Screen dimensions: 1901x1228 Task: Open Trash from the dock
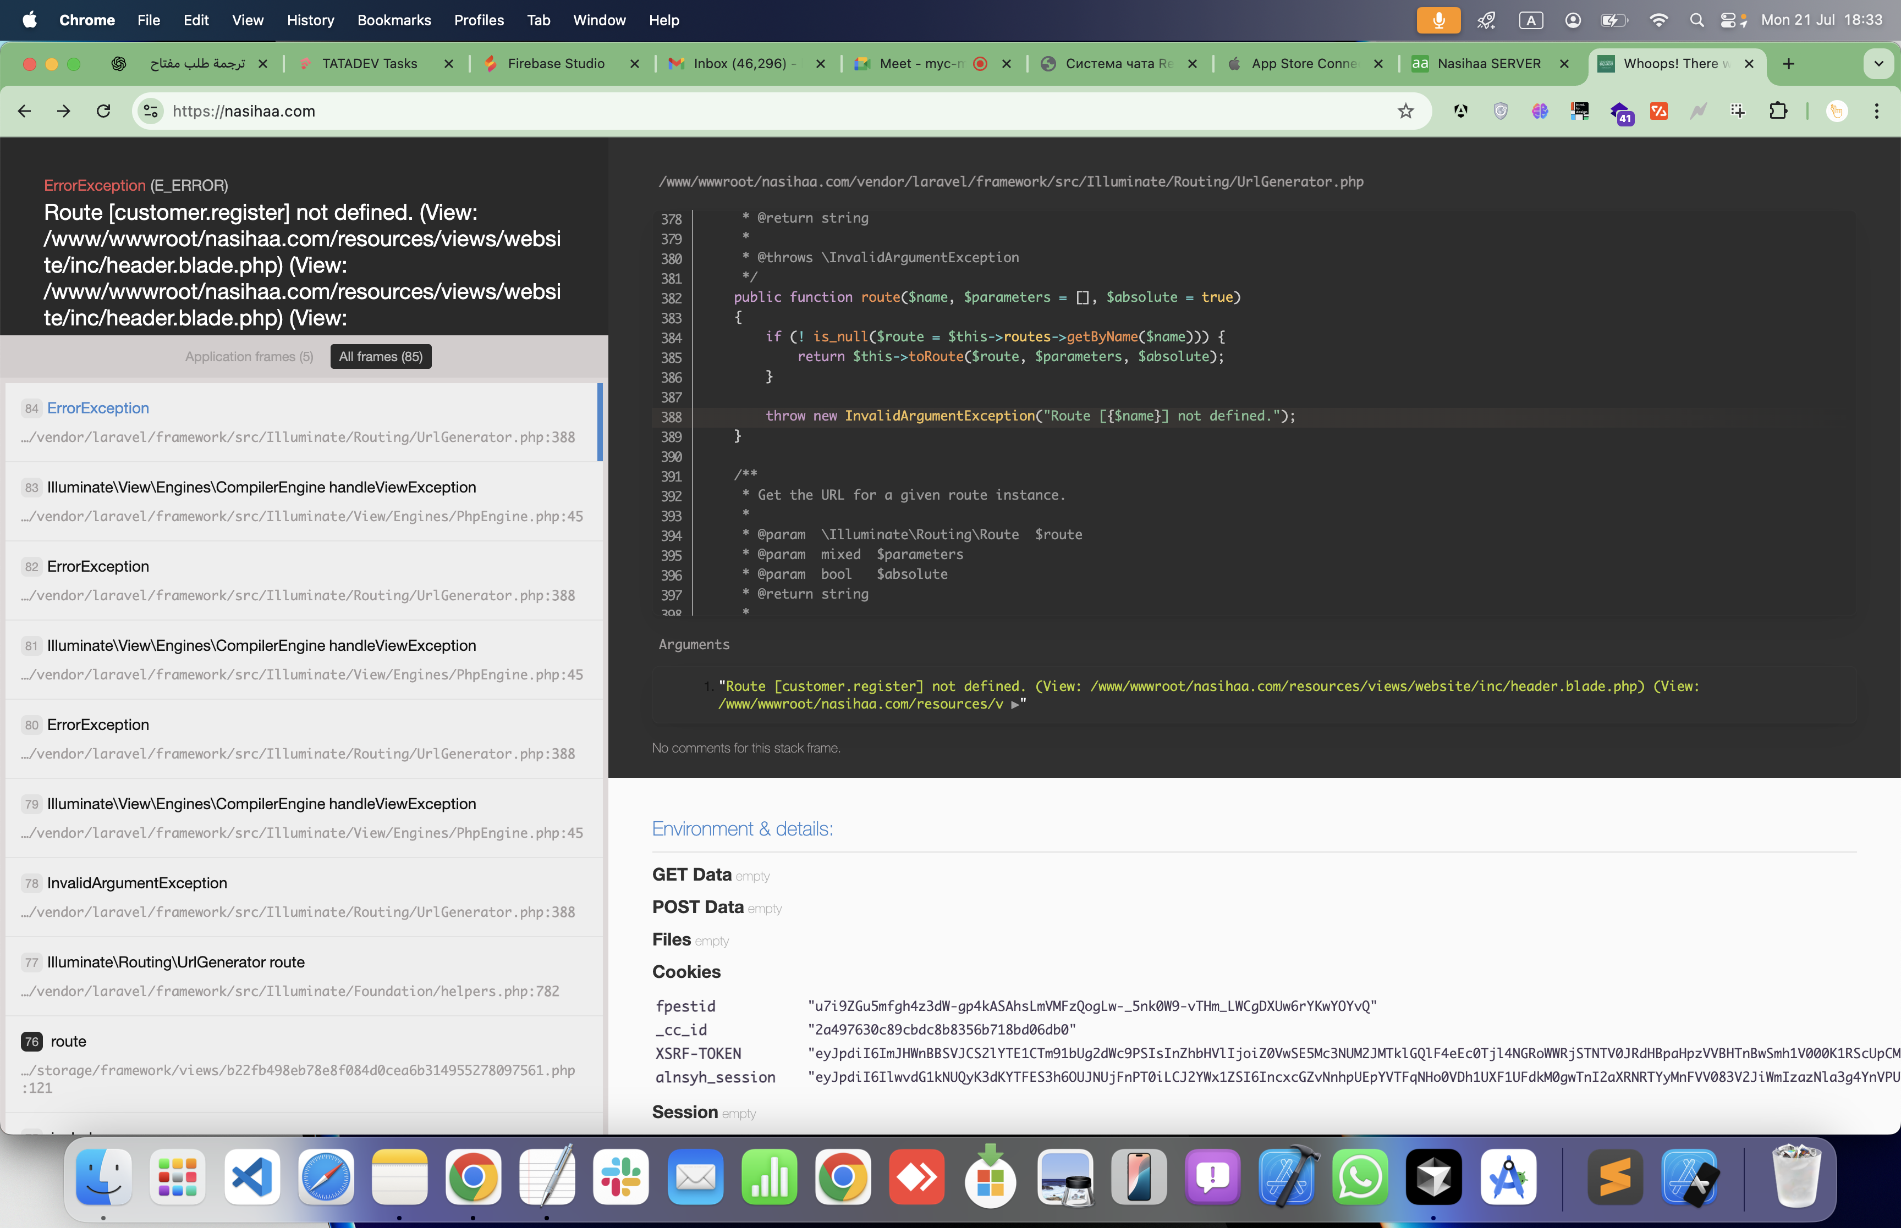coord(1796,1177)
